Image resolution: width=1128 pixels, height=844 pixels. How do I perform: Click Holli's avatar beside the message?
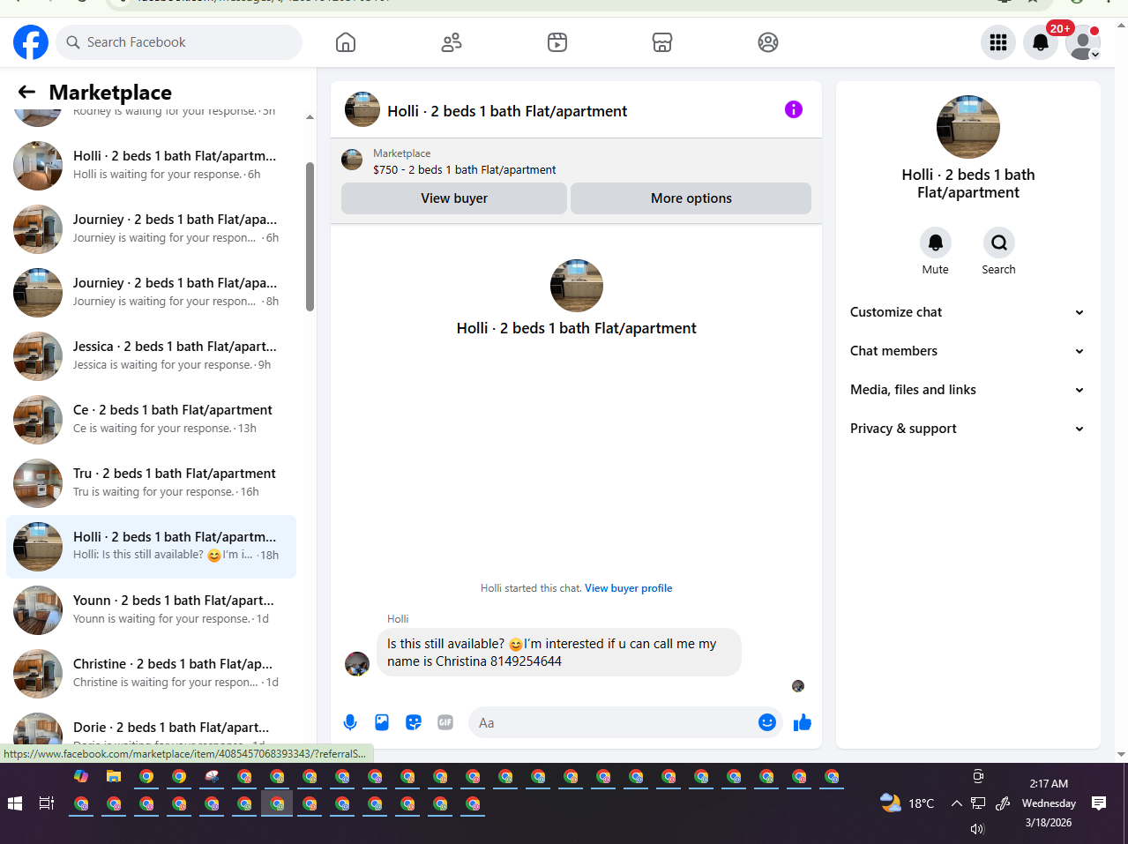click(357, 664)
